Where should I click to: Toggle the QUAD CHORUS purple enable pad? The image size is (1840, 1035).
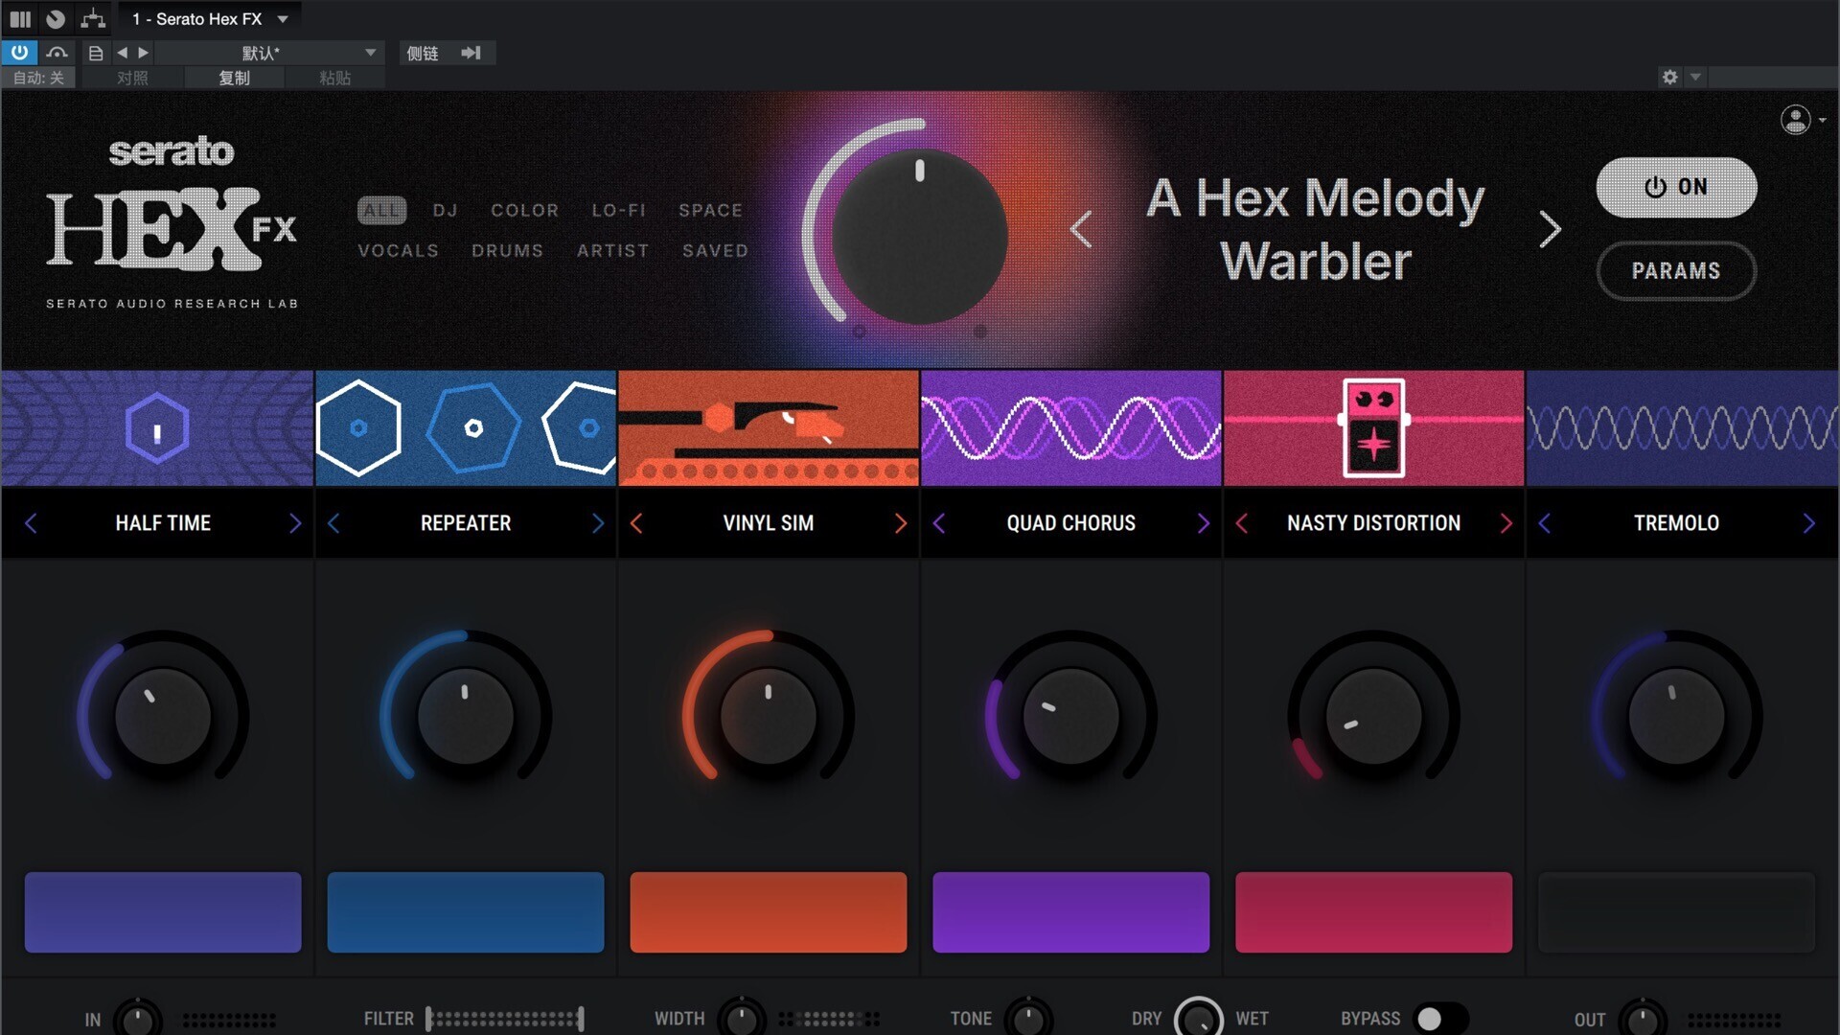point(1071,912)
